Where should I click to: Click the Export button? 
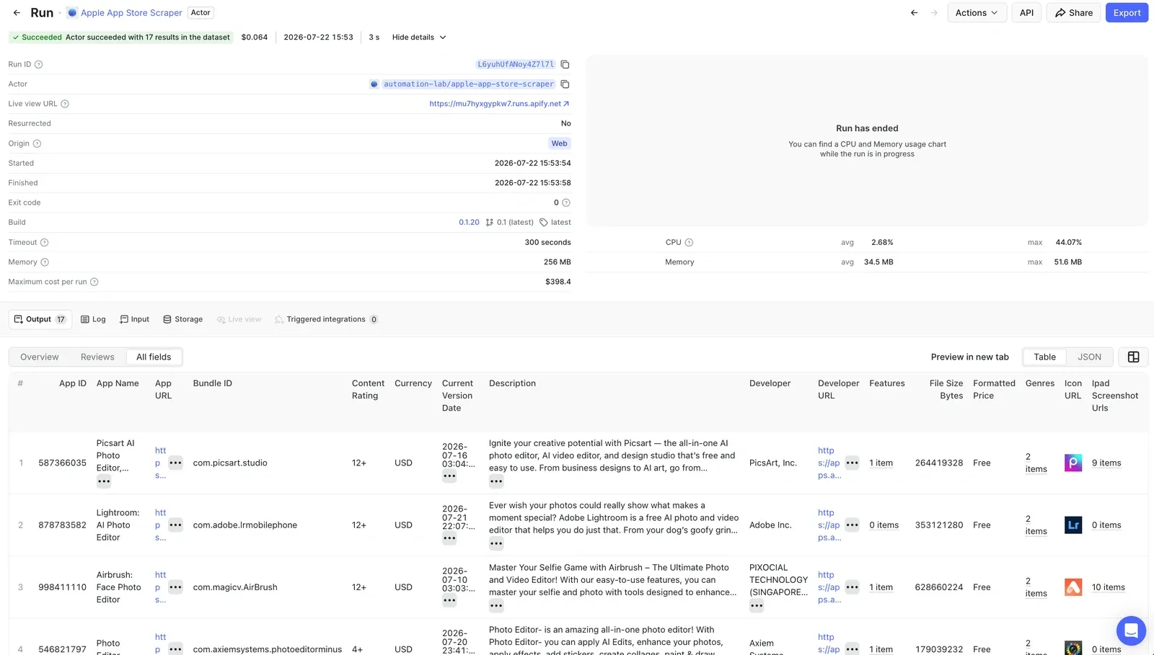(1127, 13)
